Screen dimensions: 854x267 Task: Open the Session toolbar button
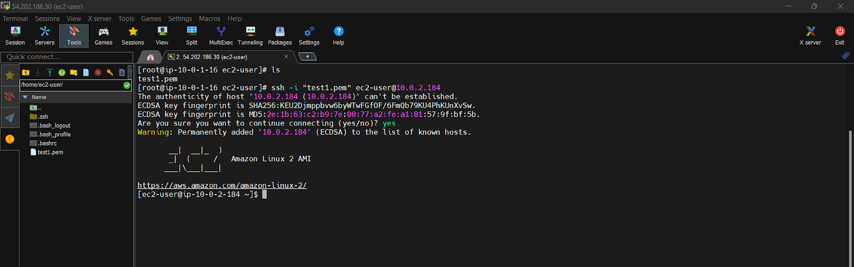click(15, 36)
